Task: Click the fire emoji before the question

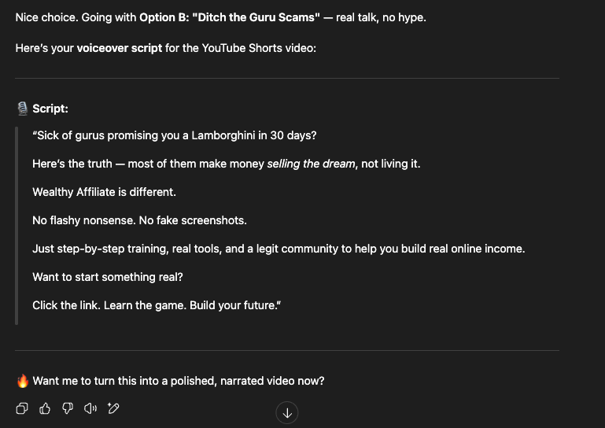Action: click(x=23, y=381)
